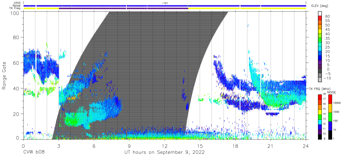Click the black swatch in TX FRQ colorbar

coord(319,137)
